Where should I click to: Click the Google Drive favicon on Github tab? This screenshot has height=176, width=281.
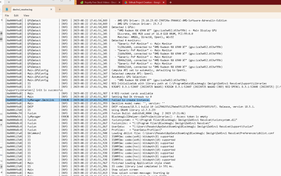(126, 2)
